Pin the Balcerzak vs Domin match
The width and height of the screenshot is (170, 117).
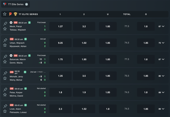(5, 57)
